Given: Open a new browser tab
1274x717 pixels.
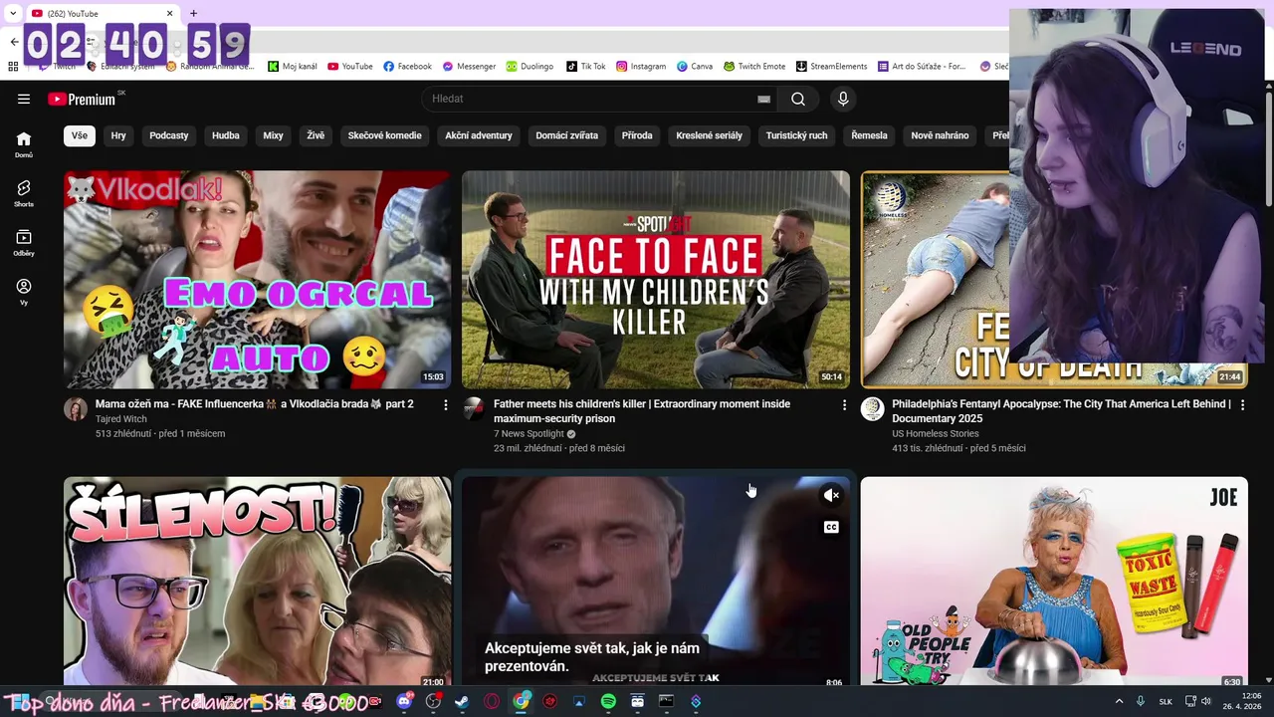Looking at the screenshot, I should pyautogui.click(x=193, y=14).
